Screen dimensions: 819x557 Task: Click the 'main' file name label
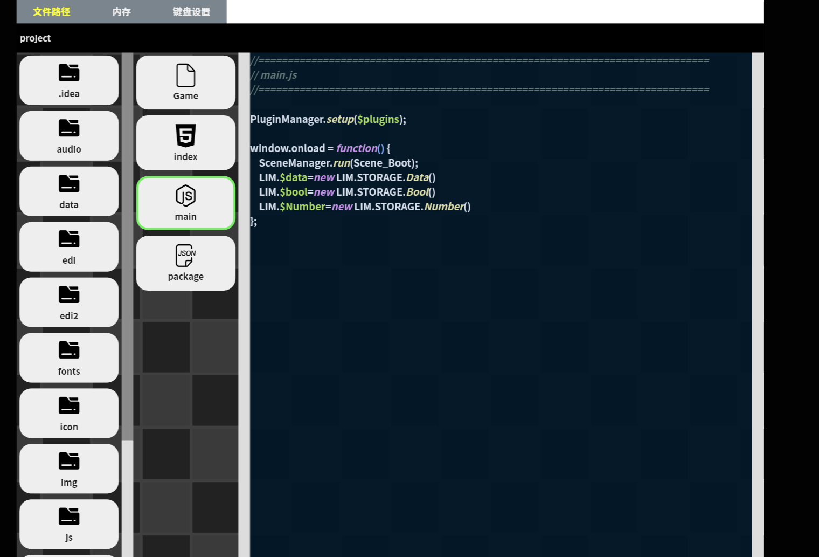(x=186, y=217)
